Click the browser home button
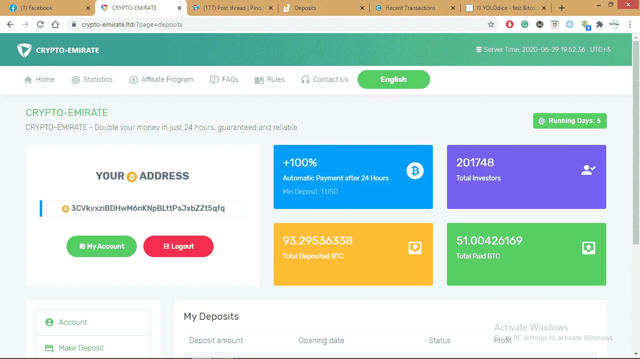This screenshot has height=359, width=640. (55, 24)
